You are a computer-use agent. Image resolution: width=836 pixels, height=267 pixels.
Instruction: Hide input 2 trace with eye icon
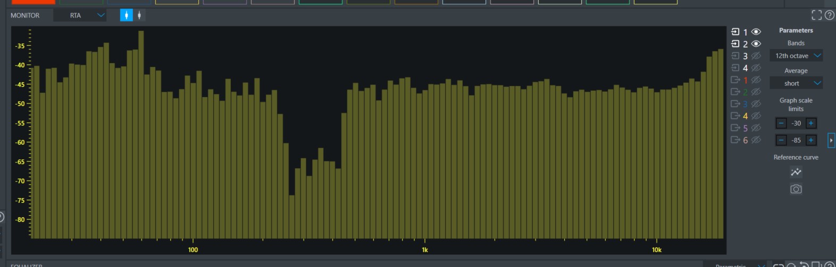(x=756, y=44)
